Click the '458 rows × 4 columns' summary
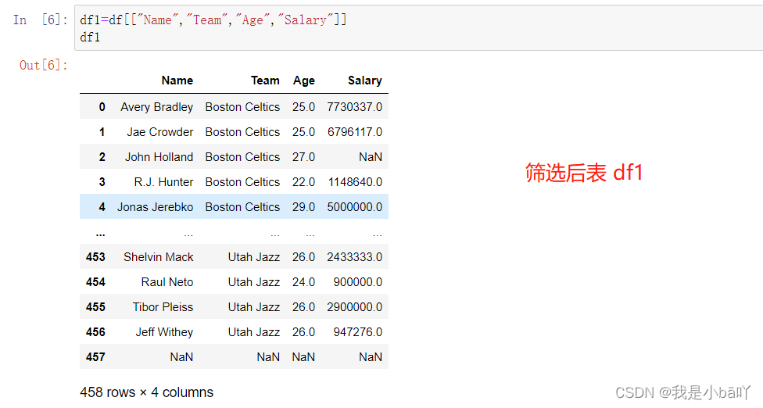The height and width of the screenshot is (408, 763). pyautogui.click(x=146, y=392)
